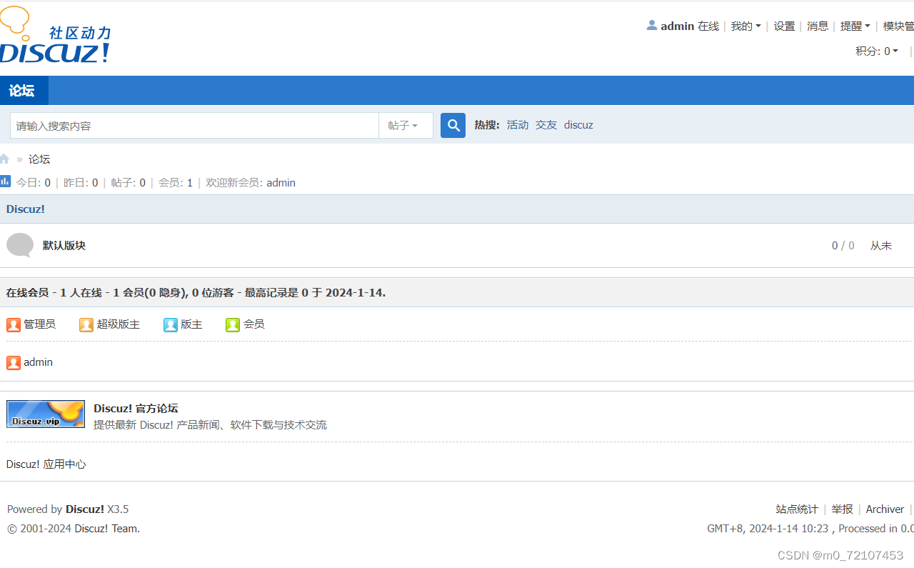Viewport: 914px width, 568px height.
Task: Click the Discuz! Team. copyright link
Action: 107,529
